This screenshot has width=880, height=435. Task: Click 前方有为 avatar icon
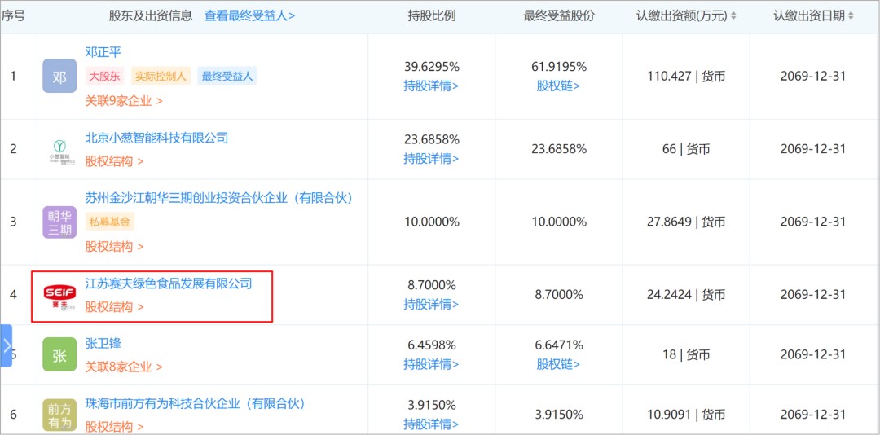point(59,415)
